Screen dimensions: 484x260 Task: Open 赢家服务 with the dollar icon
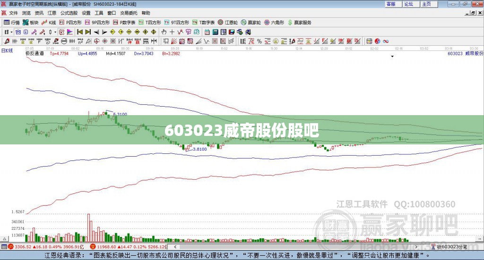(x=299, y=23)
